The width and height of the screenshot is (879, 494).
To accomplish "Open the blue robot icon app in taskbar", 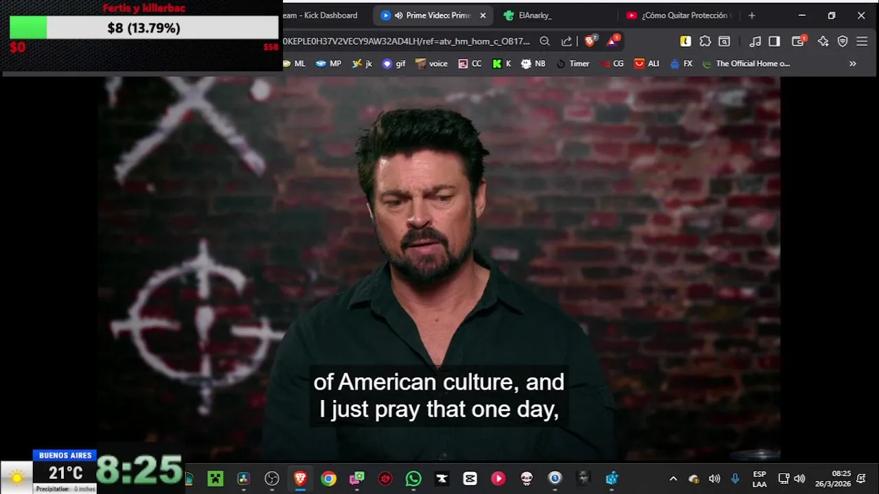I will coord(612,478).
